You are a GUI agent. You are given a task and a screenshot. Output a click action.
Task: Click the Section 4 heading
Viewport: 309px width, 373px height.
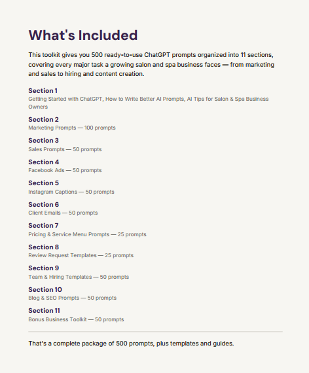[44, 162]
